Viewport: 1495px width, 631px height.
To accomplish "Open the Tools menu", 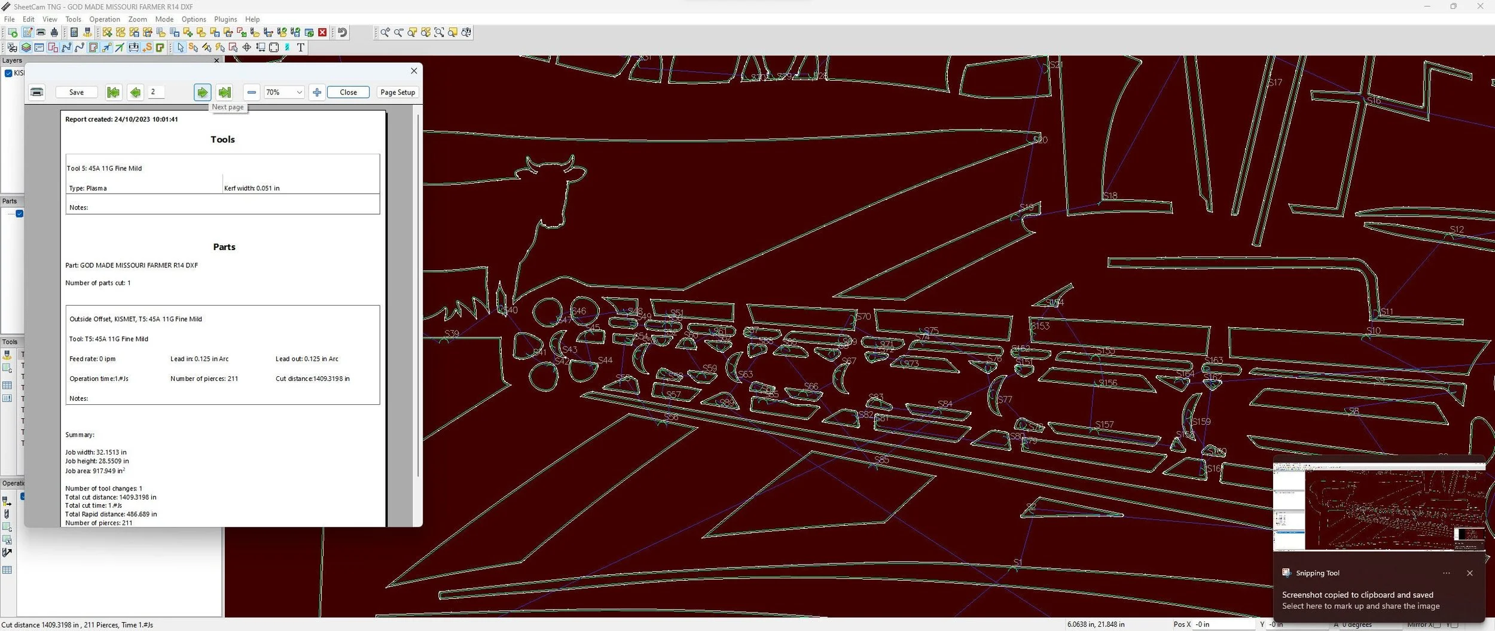I will click(73, 19).
